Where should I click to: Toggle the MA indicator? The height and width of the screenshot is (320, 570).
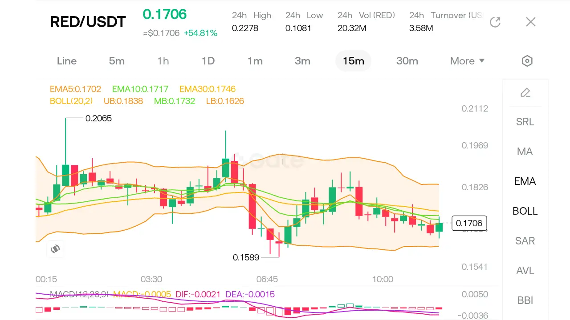click(x=525, y=152)
